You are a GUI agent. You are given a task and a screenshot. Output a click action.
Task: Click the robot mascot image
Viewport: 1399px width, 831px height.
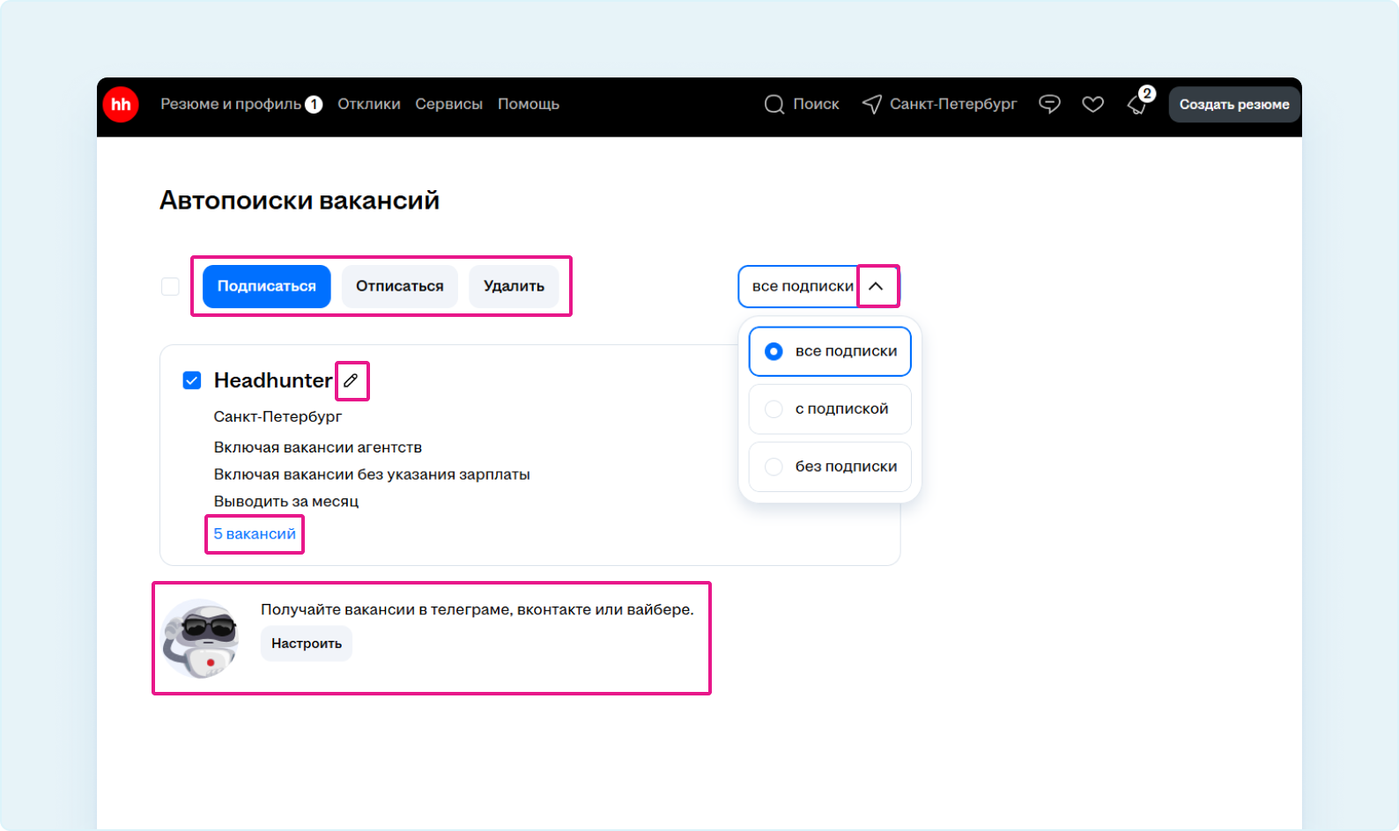pos(202,639)
